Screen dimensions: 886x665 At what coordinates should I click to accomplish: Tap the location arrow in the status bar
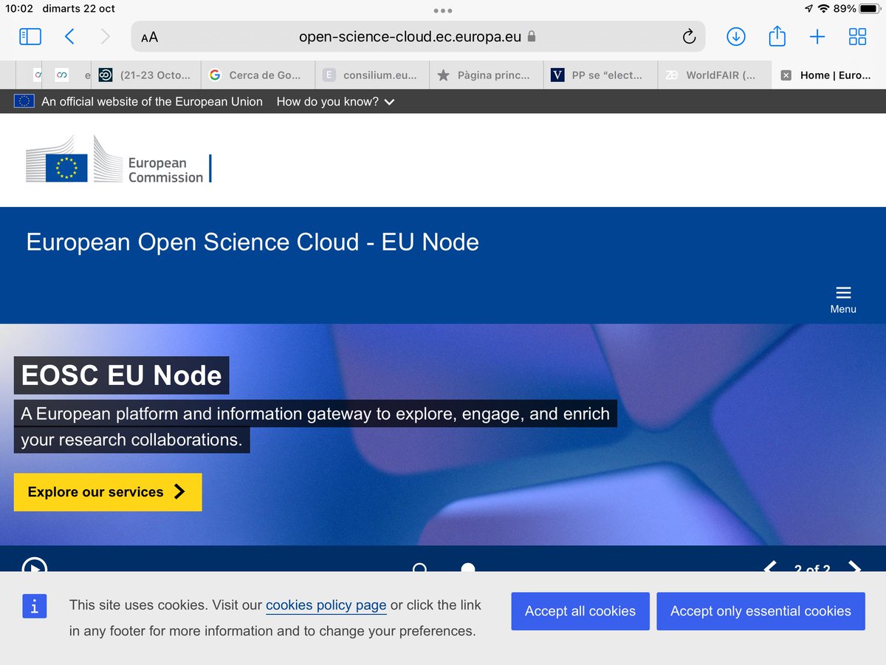(808, 9)
